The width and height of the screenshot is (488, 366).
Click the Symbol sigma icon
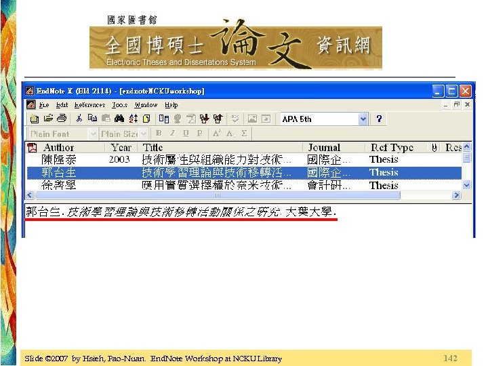click(x=244, y=134)
